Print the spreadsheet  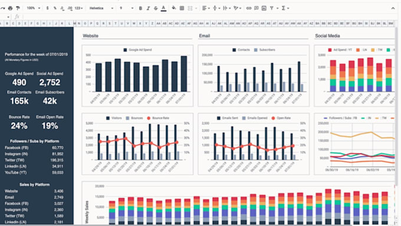coord(10,8)
